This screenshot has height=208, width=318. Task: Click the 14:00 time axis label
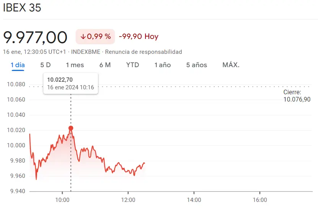click(194, 200)
